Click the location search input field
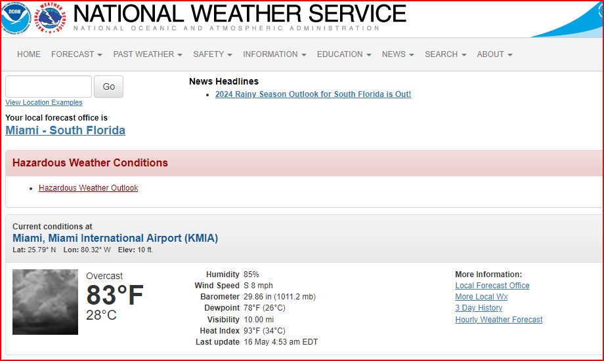604x361 pixels. coord(49,86)
